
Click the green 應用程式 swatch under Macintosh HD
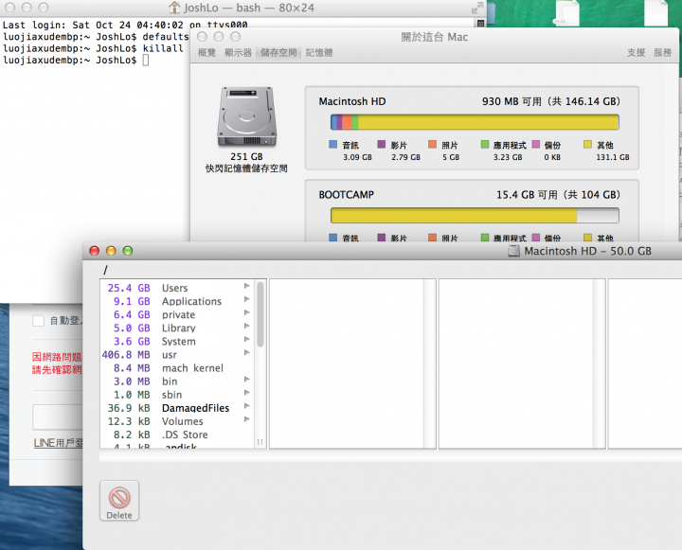coord(485,144)
